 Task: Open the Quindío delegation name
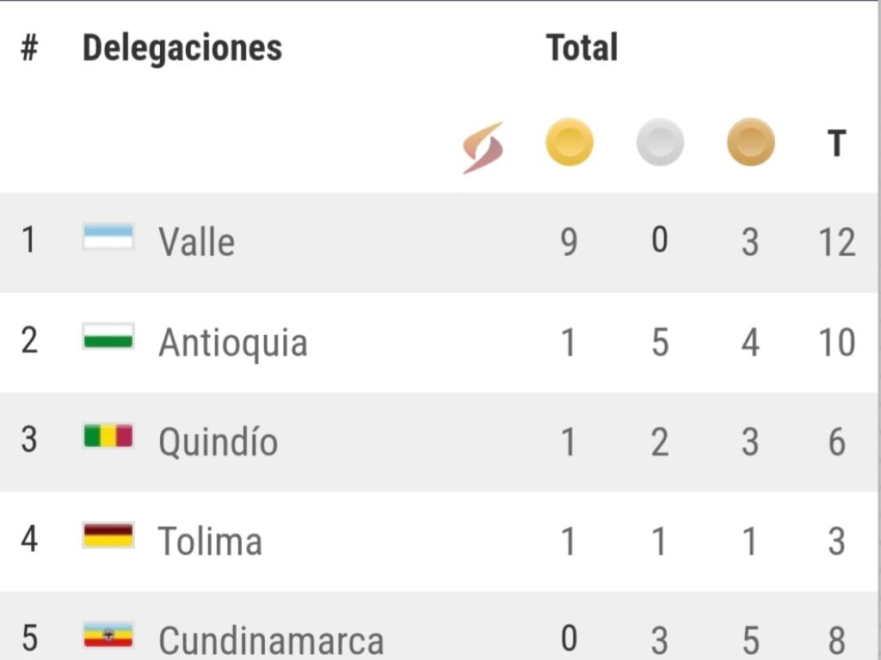(x=218, y=442)
